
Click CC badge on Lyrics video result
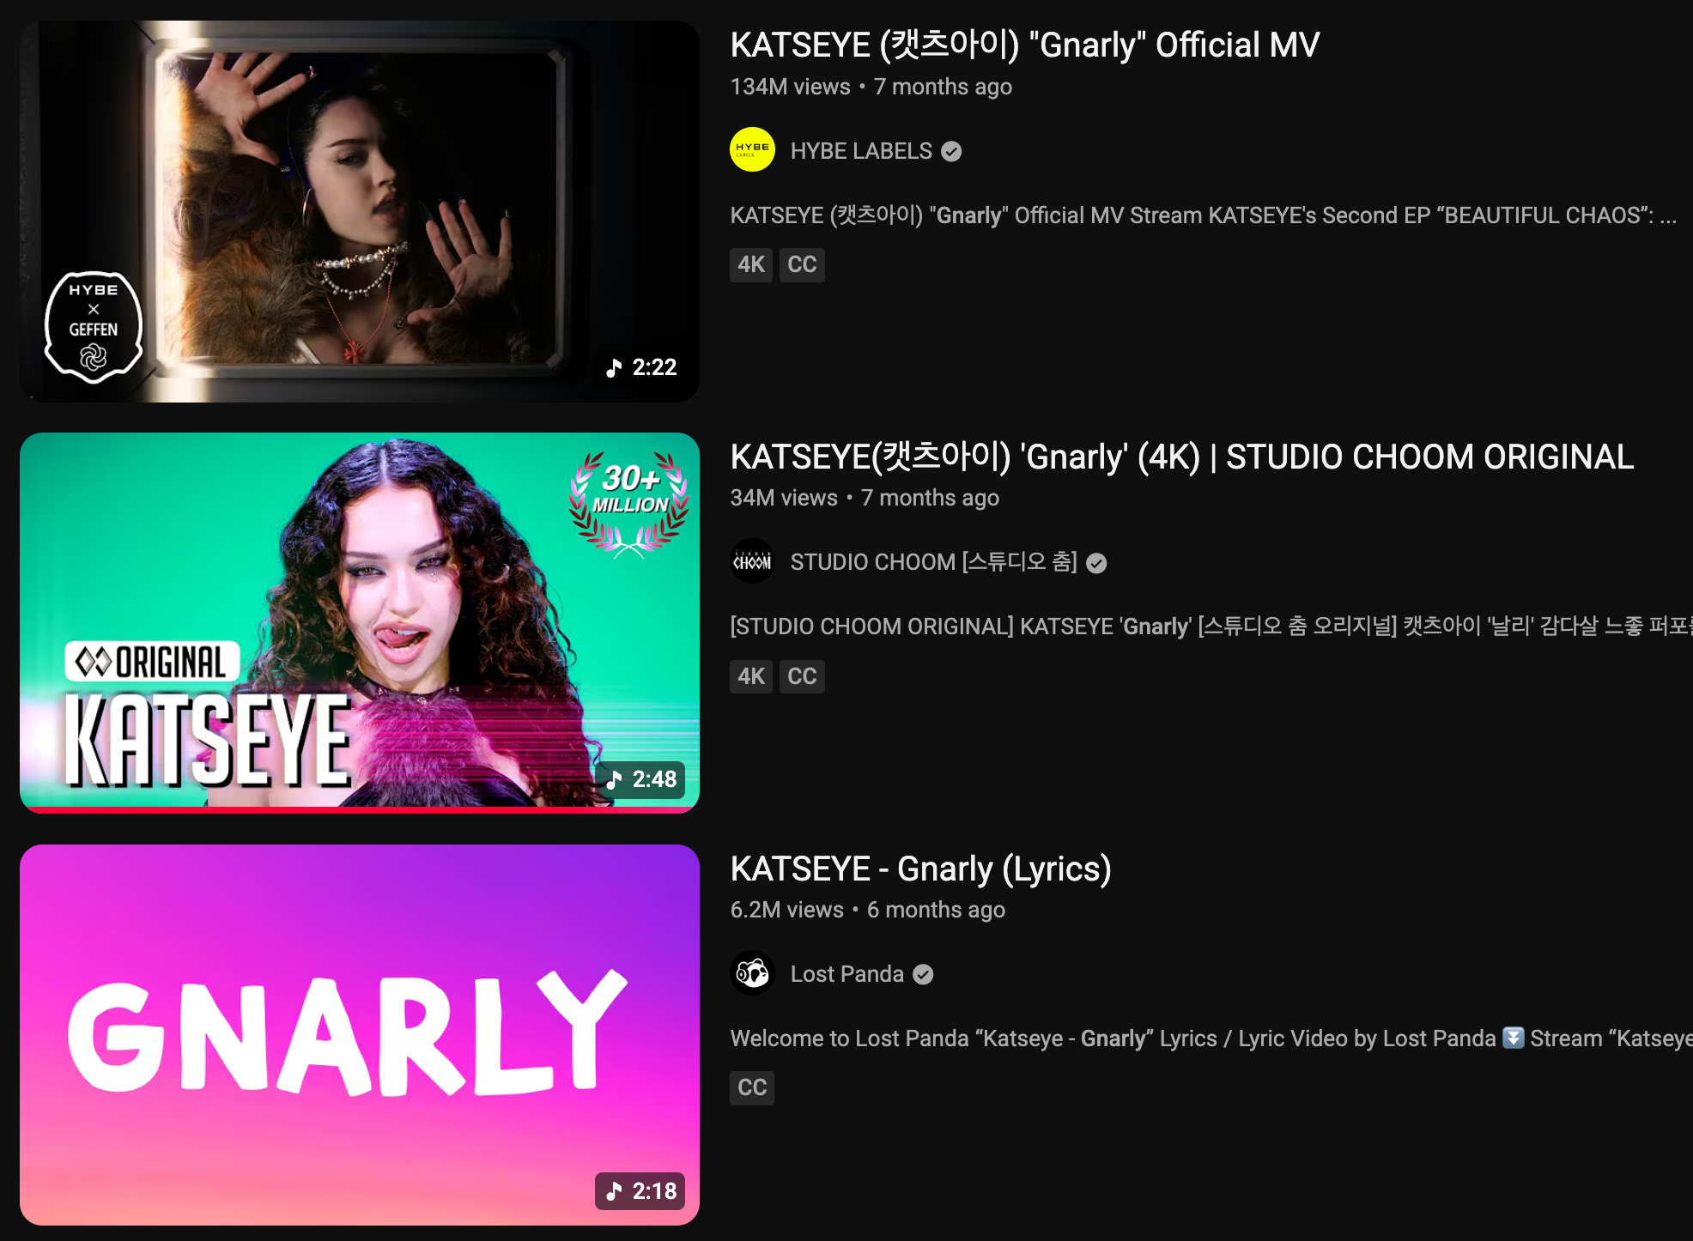[x=752, y=1087]
